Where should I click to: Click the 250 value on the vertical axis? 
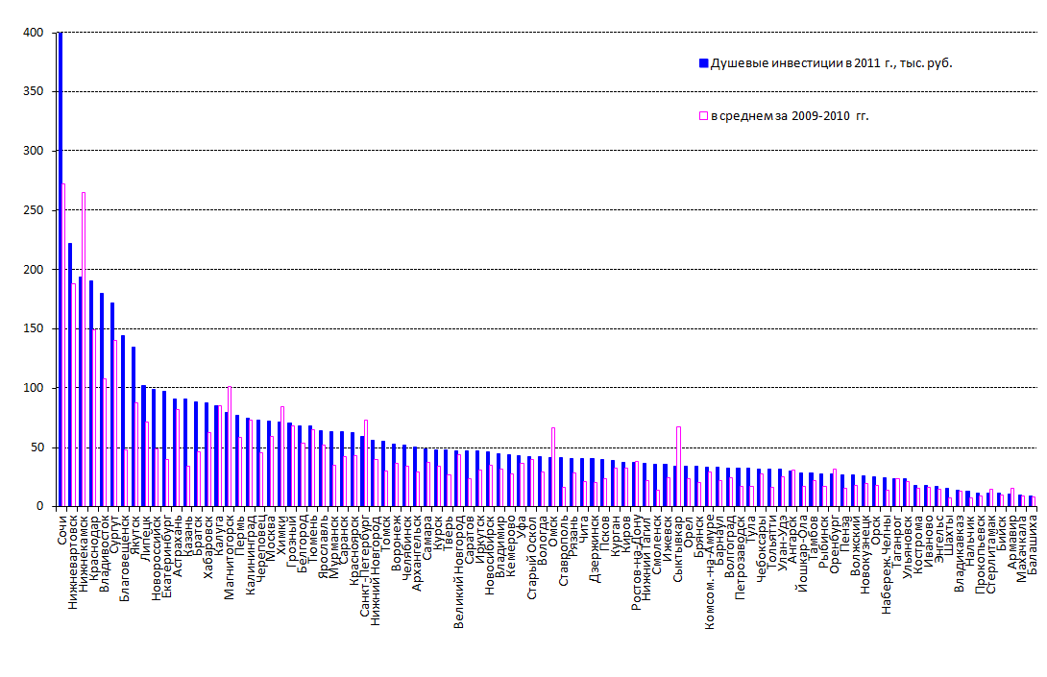[x=34, y=210]
